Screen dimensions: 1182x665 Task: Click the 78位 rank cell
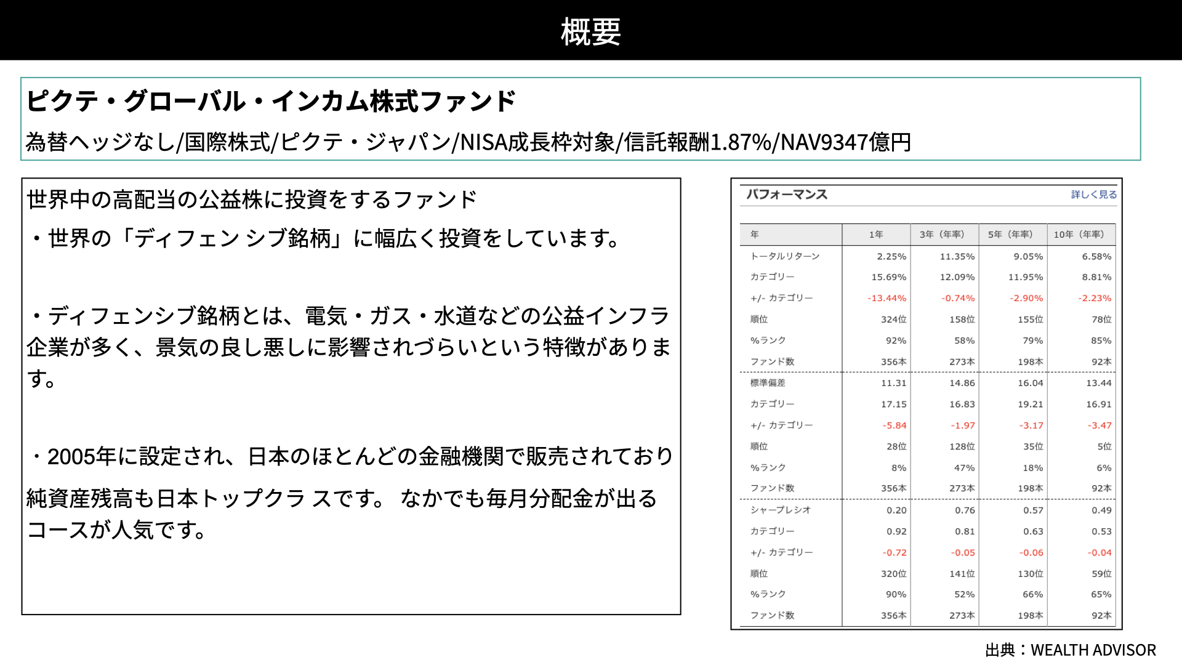(1101, 320)
